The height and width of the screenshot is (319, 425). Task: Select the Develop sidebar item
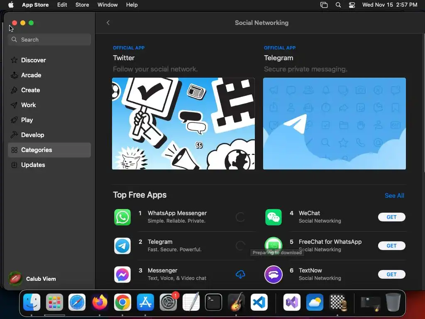49,135
